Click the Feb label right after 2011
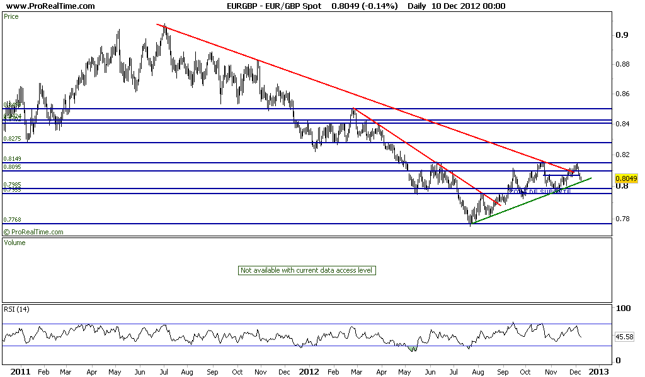The width and height of the screenshot is (645, 377). [43, 372]
